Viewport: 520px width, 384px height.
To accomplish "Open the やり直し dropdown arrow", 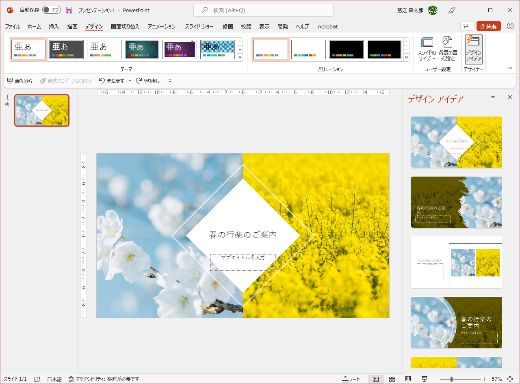I will 169,81.
